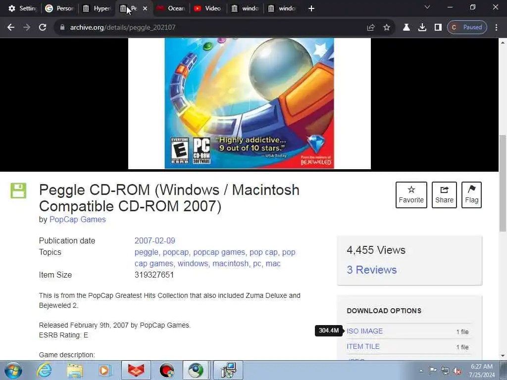Image resolution: width=507 pixels, height=380 pixels.
Task: Open the Chrome Labs flask icon
Action: [406, 28]
